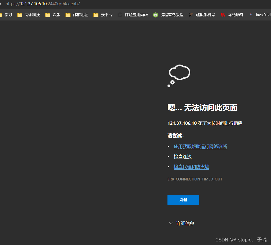Click the 阡途应用商店 bookmark icon
The width and height of the screenshot is (271, 245).
[119, 15]
